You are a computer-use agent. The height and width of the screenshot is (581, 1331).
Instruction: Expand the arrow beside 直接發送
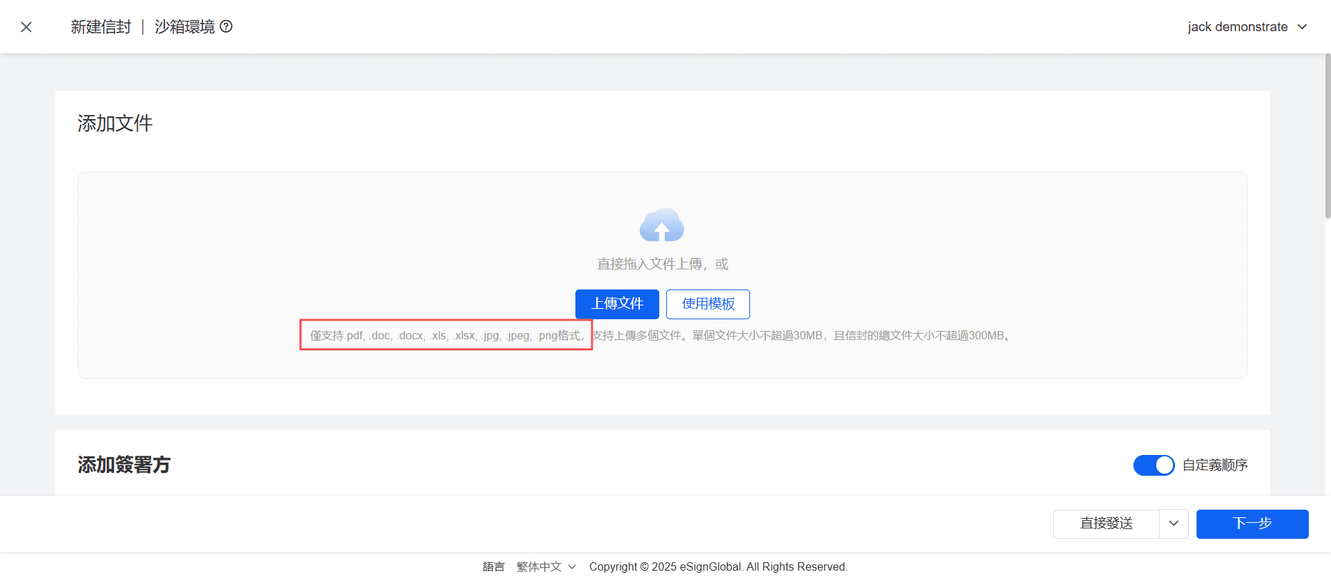click(x=1174, y=524)
